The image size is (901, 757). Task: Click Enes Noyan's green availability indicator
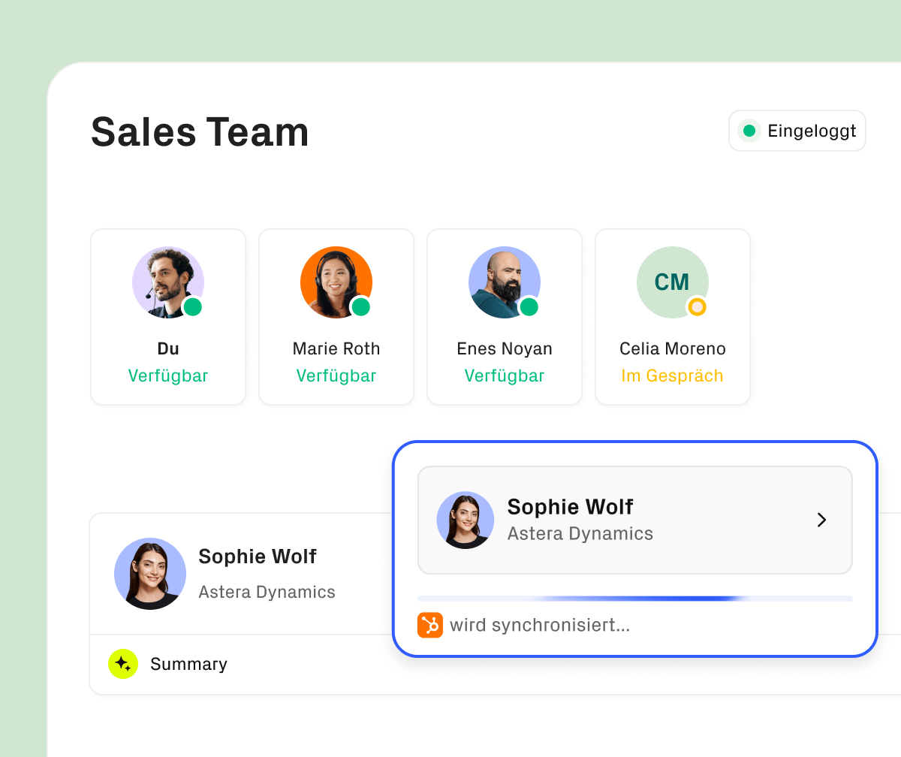pos(529,306)
